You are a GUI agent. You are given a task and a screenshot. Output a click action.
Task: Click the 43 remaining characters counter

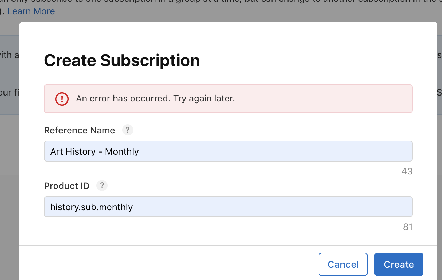(x=407, y=171)
